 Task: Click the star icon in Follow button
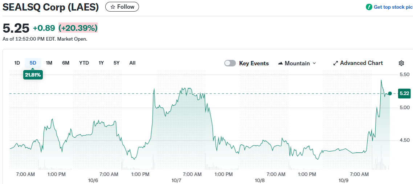(x=113, y=7)
